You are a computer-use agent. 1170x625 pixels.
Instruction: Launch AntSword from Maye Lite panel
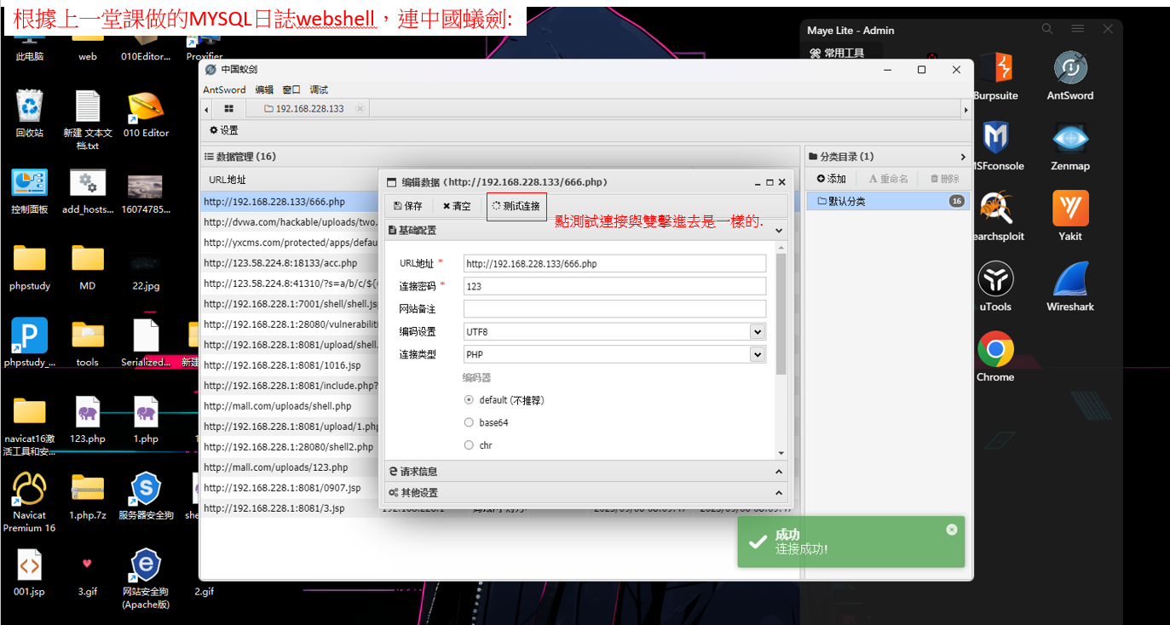(x=1070, y=69)
